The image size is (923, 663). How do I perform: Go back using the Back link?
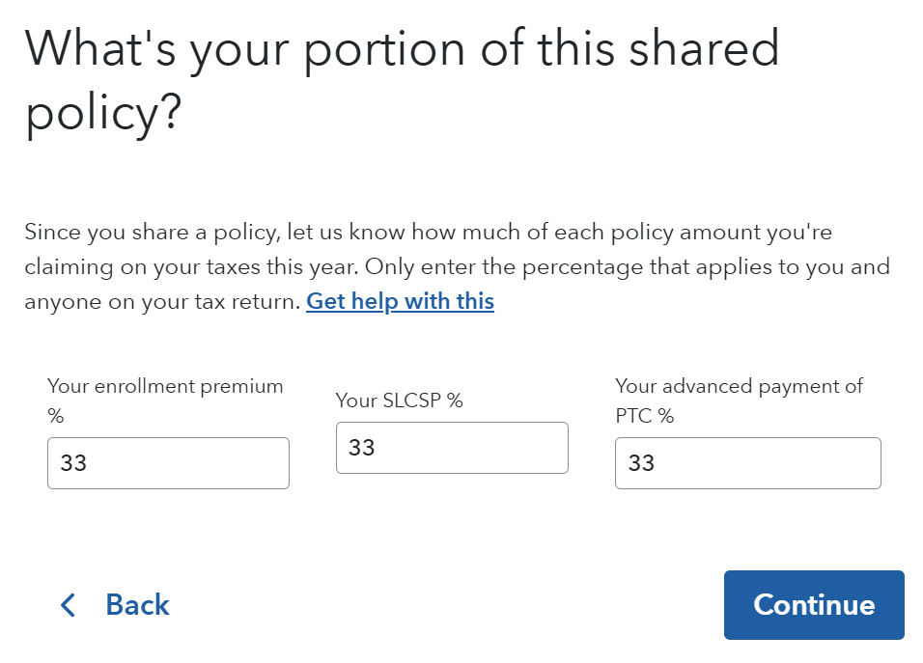point(137,605)
